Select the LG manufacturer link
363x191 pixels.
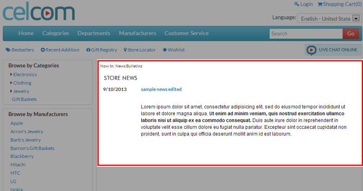[x=14, y=181]
